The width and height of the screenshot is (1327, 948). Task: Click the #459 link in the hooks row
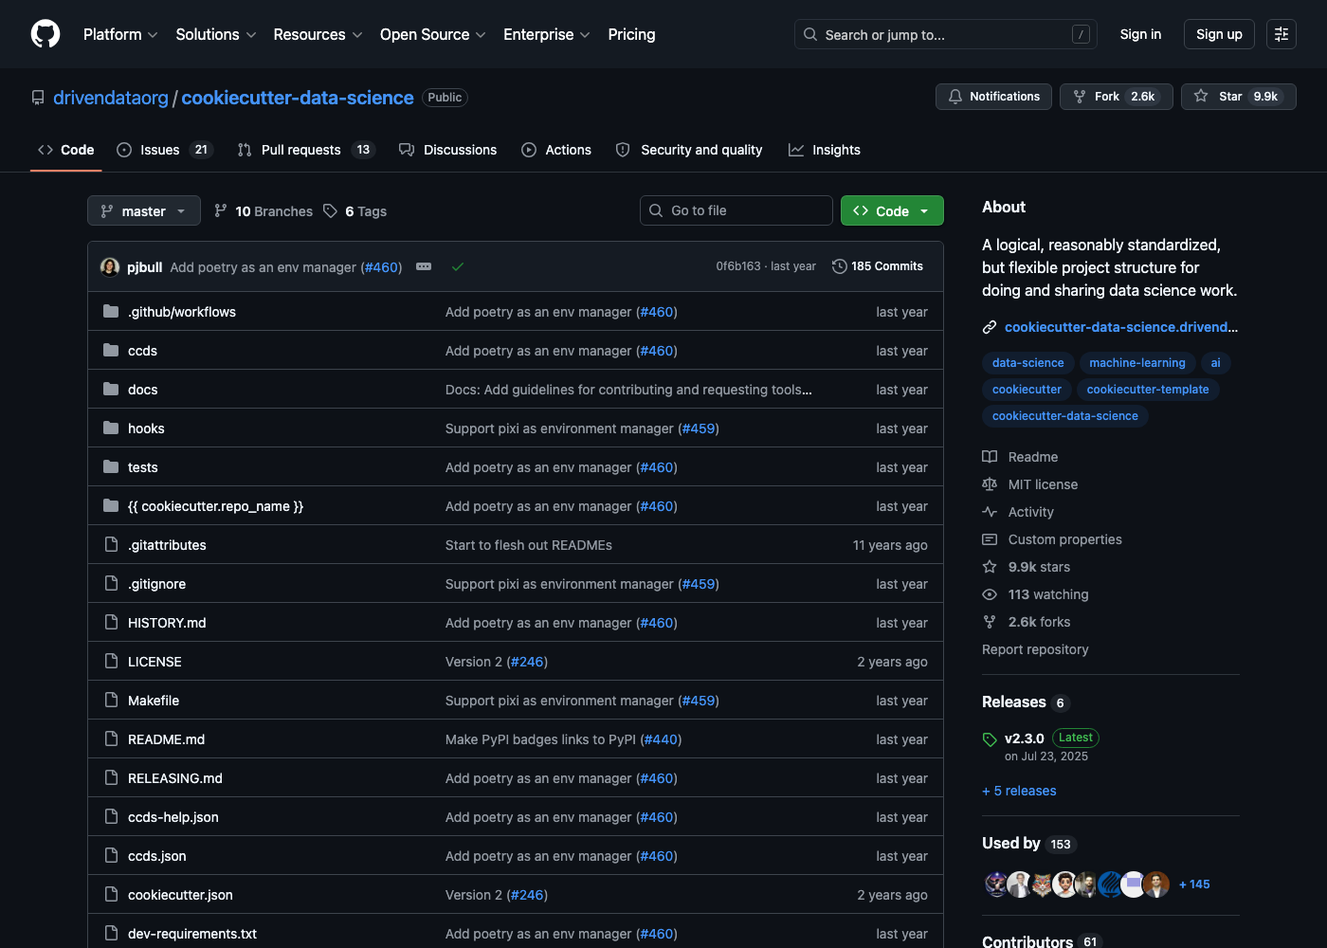(x=699, y=428)
